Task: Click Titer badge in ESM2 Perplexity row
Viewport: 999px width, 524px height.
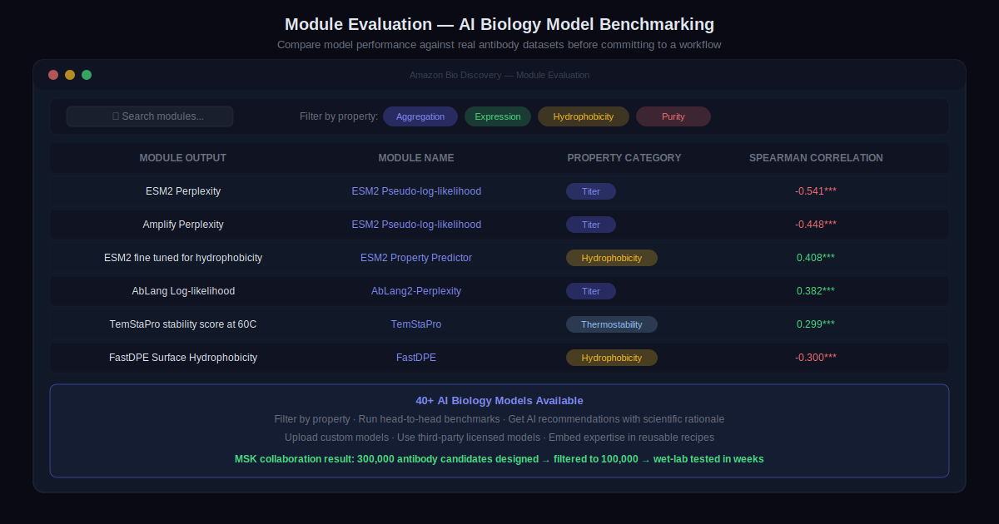Action: pyautogui.click(x=591, y=191)
